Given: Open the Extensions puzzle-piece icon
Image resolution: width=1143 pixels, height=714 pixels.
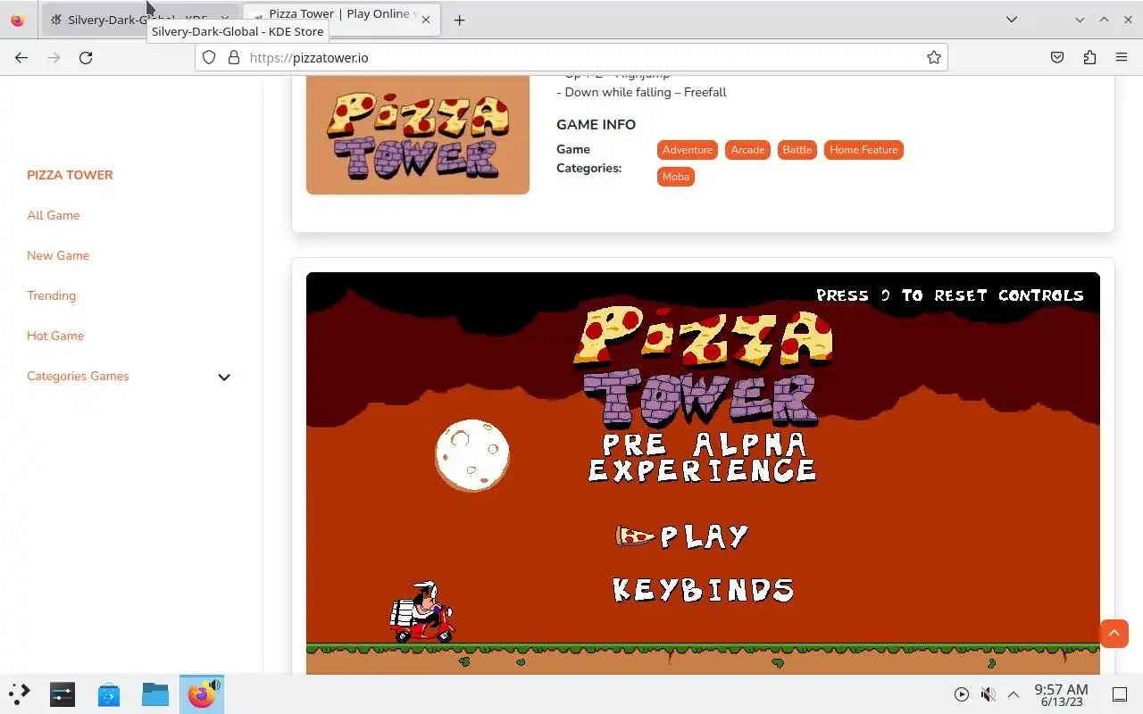Looking at the screenshot, I should pos(1089,57).
